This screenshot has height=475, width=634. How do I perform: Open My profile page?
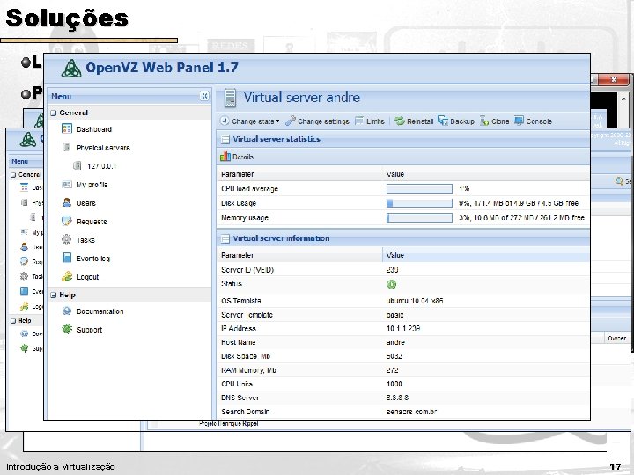click(92, 185)
